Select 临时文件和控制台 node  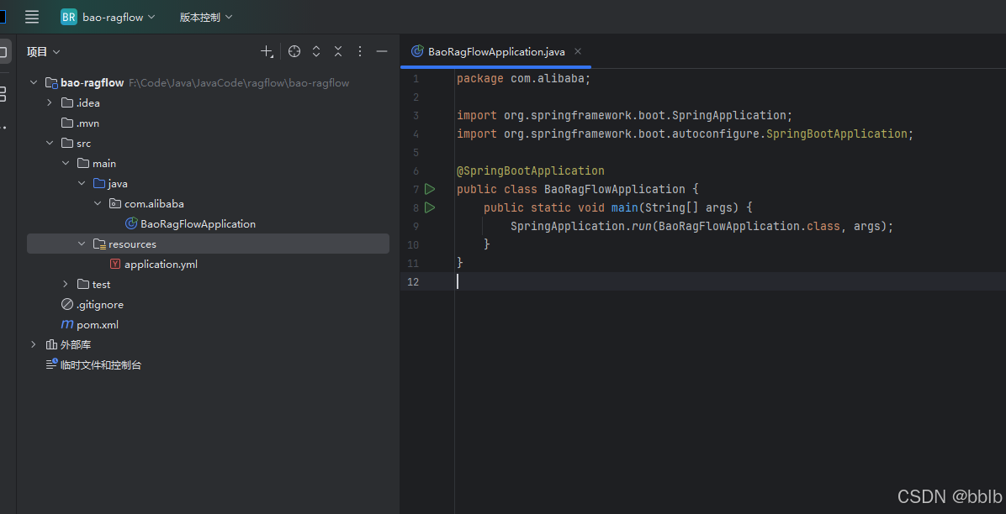pos(101,365)
